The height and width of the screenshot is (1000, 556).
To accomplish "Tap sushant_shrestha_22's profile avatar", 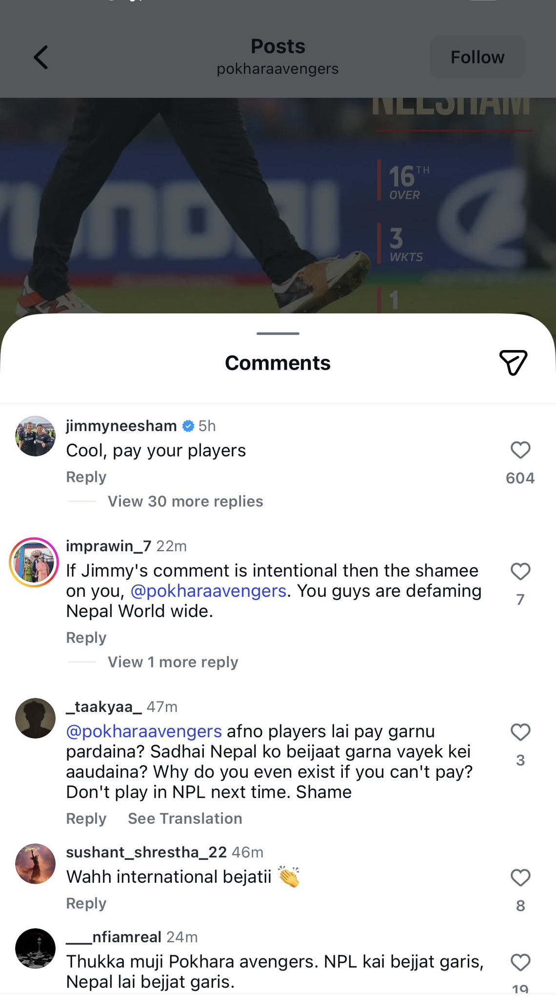I will tap(35, 864).
